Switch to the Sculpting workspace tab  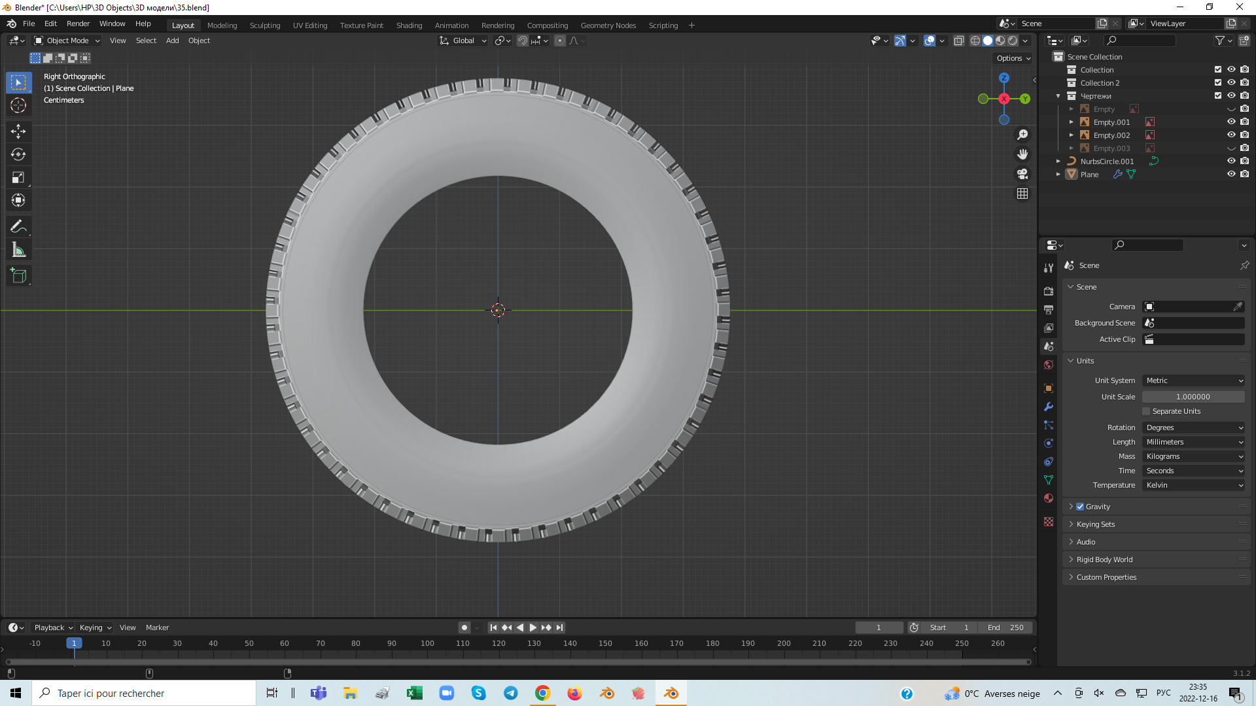(x=264, y=25)
